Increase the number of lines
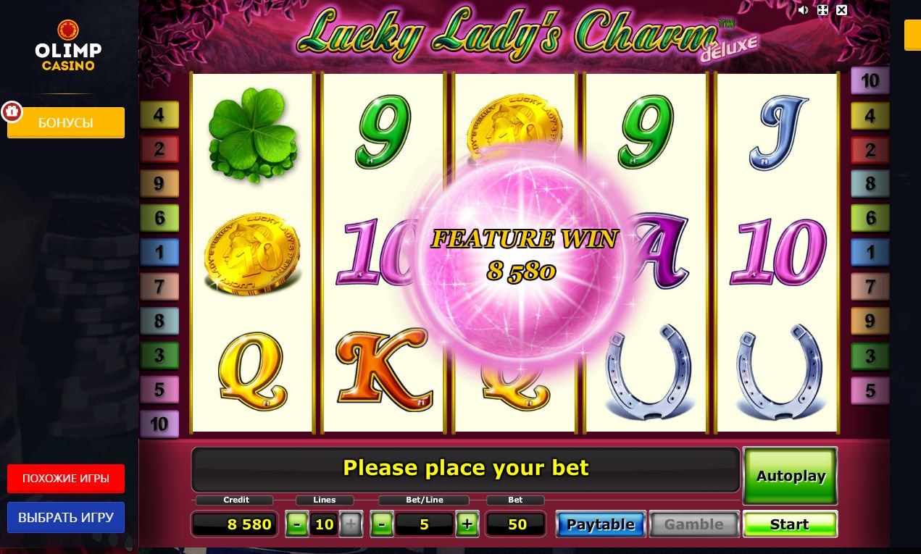921x554 pixels. click(351, 524)
